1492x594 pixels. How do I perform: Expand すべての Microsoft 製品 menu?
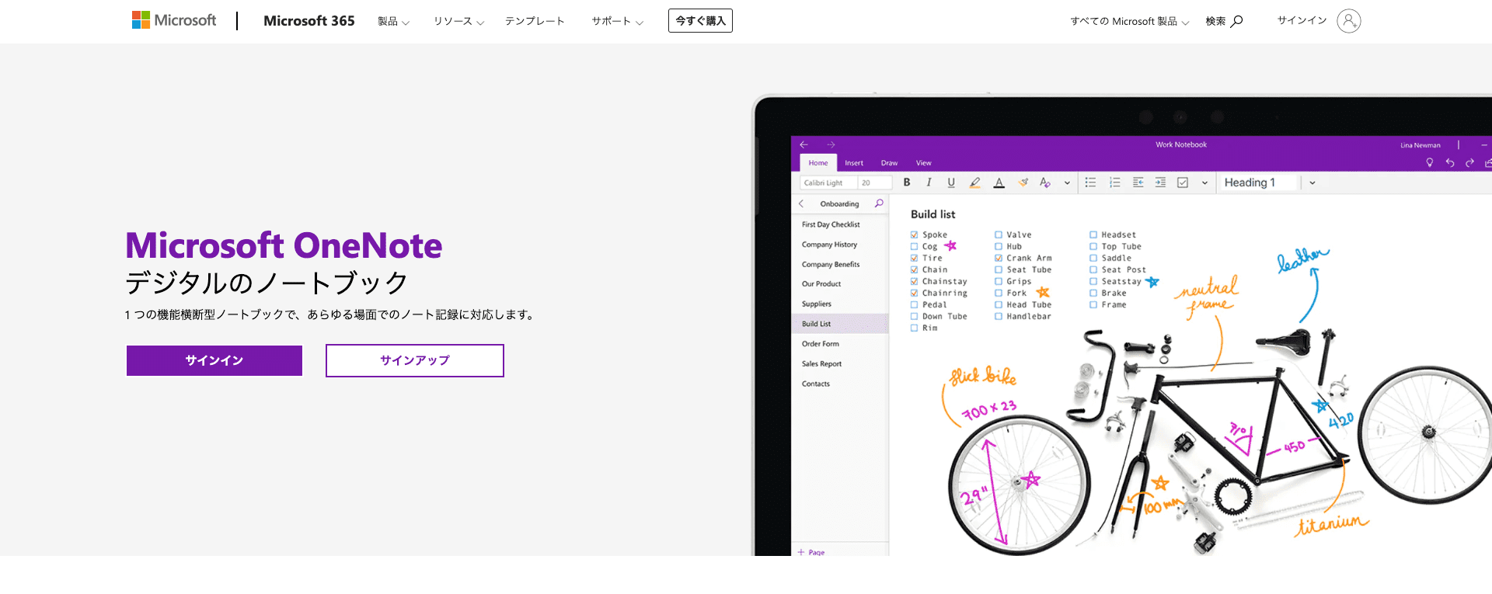(1130, 21)
